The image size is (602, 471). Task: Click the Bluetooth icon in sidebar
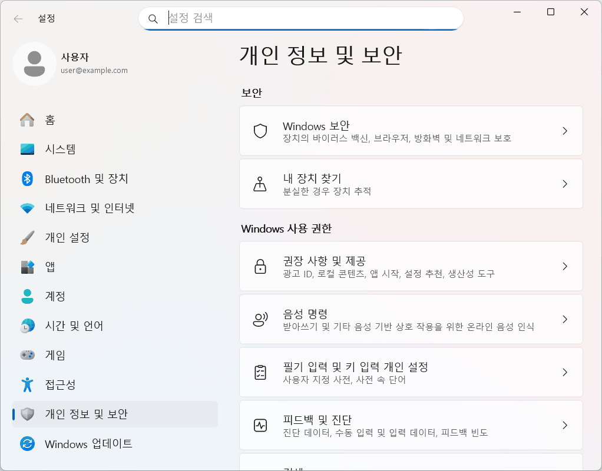[27, 178]
